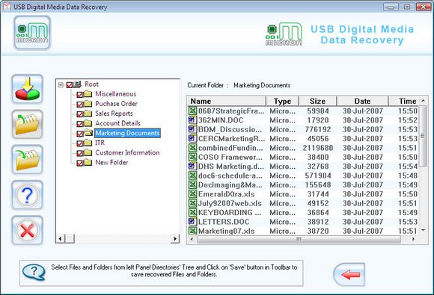The width and height of the screenshot is (434, 295).
Task: Sort the file list by Size column
Action: pos(317,101)
